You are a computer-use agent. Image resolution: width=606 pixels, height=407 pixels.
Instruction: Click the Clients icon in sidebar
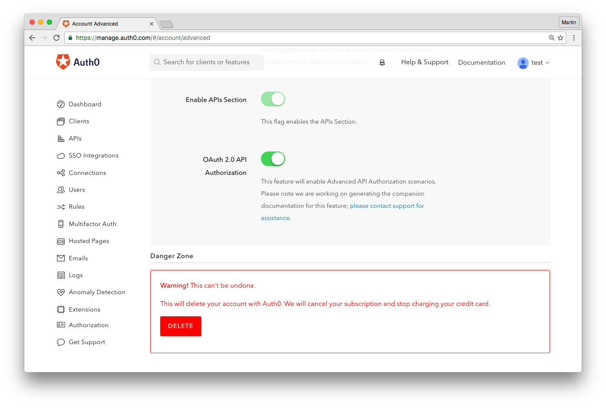pyautogui.click(x=61, y=121)
